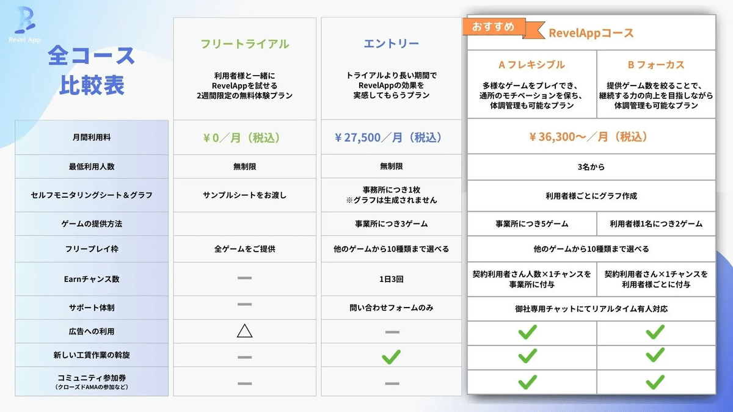This screenshot has height=412, width=733.
Task: Click the dash in エントリー 広告への利用 cell
Action: click(391, 331)
